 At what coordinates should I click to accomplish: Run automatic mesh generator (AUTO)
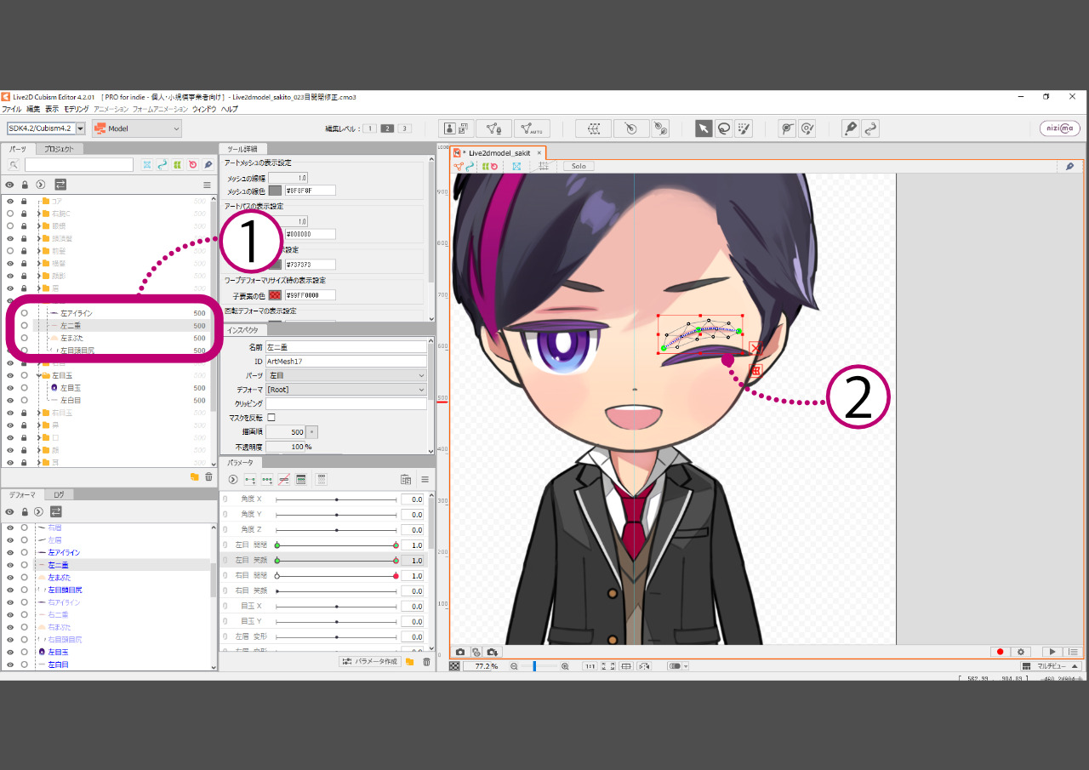(x=532, y=128)
